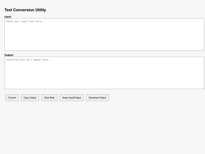
Task: Click the Convert button
Action: 12,98
